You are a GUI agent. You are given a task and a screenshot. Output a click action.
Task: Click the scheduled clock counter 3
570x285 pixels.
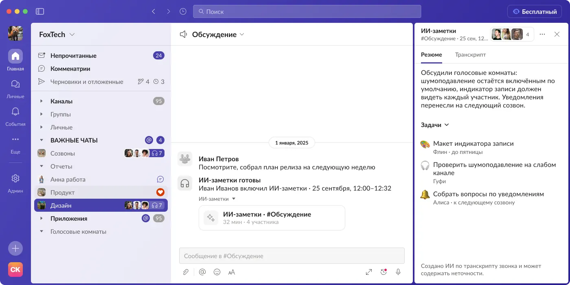coord(159,82)
